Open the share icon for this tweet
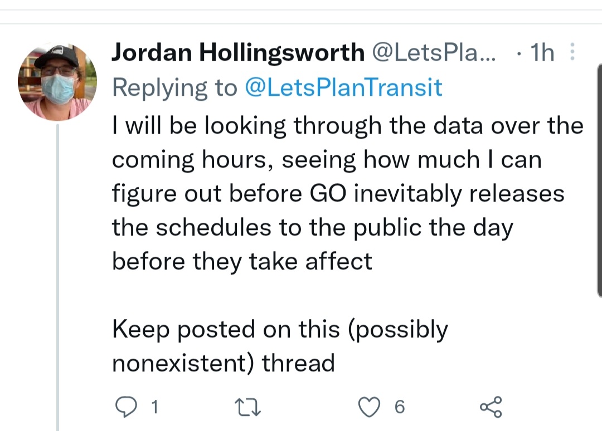Image resolution: width=602 pixels, height=431 pixels. pos(491,407)
